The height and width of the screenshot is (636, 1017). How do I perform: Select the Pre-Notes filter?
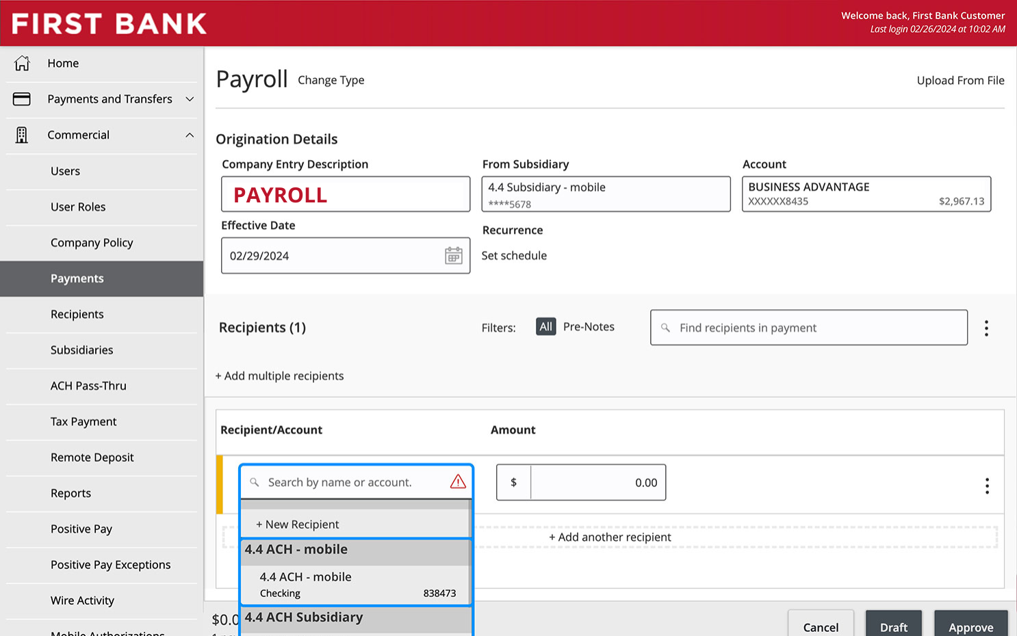coord(589,327)
